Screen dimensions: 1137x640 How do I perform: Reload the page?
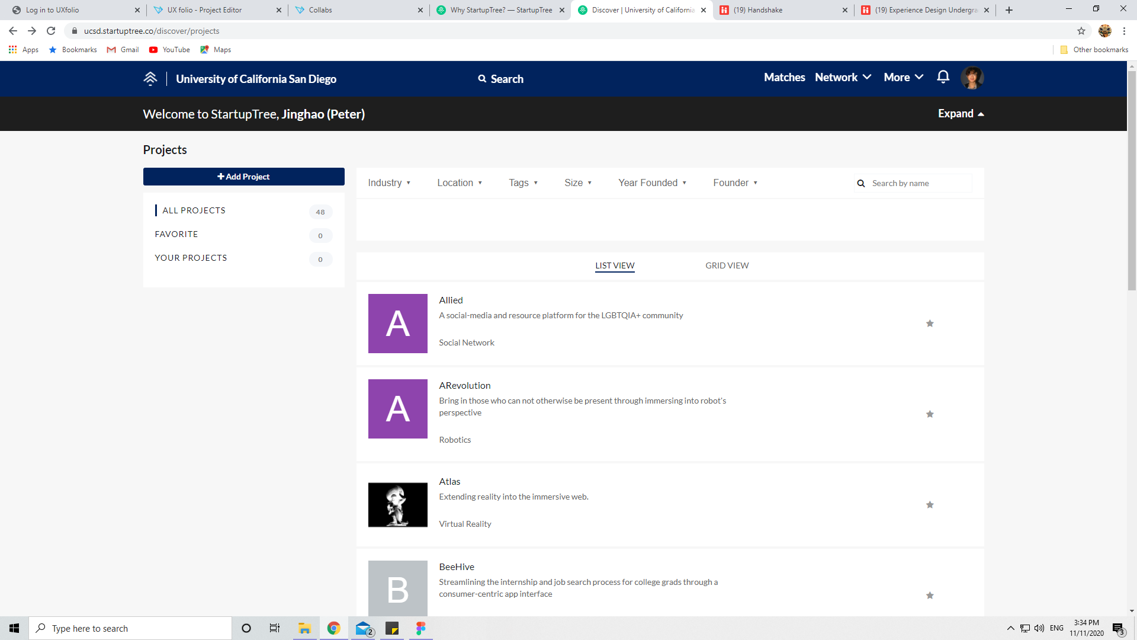click(51, 31)
